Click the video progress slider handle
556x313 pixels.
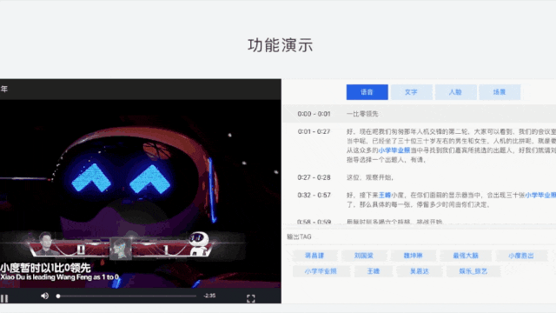[58, 296]
